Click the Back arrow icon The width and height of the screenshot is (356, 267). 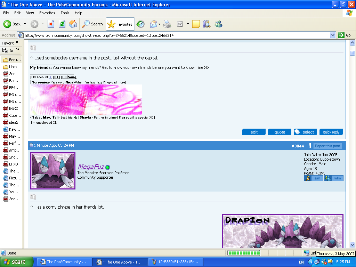click(x=7, y=24)
